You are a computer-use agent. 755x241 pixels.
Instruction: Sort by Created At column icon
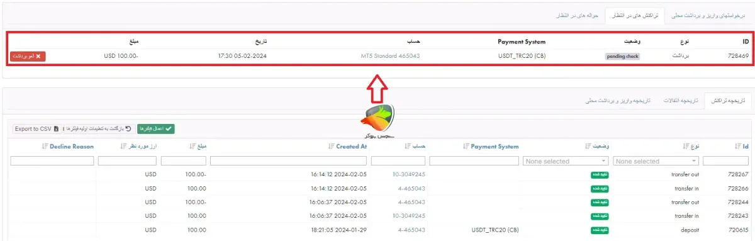pyautogui.click(x=332, y=147)
